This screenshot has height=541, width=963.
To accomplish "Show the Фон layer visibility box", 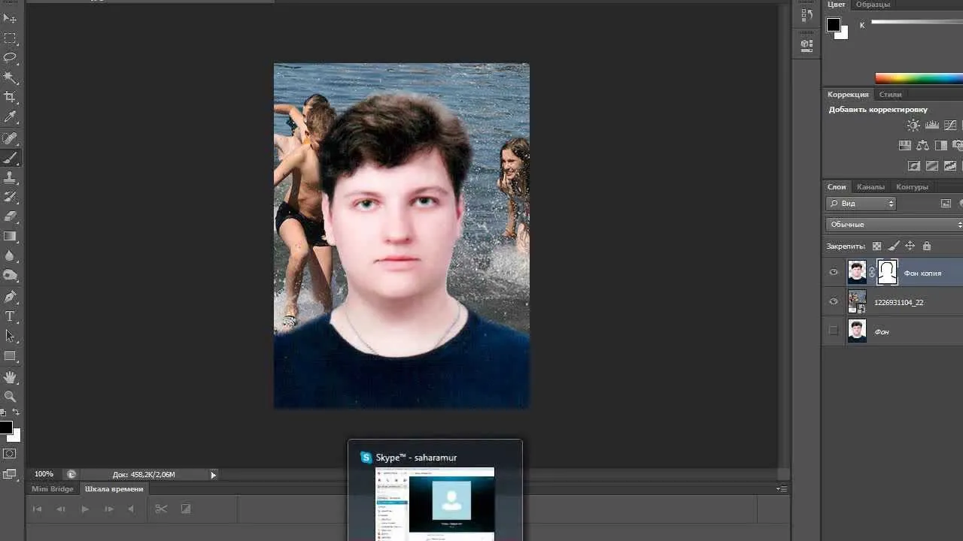I will [834, 331].
